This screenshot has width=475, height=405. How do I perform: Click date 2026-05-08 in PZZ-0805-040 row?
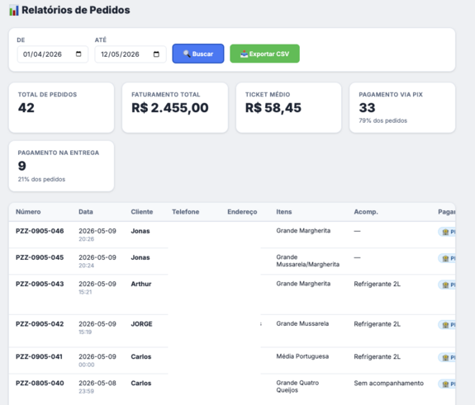97,384
